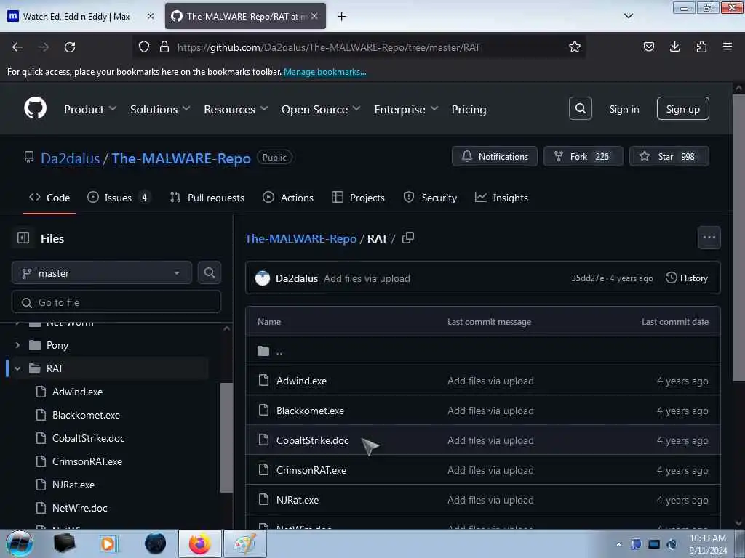Open the black box taskbar icon

point(64,543)
